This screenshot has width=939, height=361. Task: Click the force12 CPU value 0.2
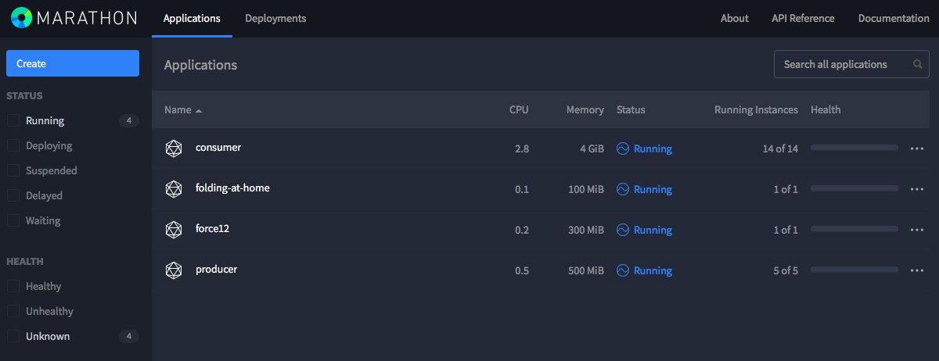coord(521,230)
